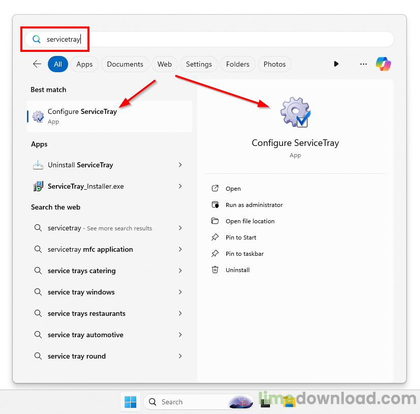
Task: Click Uninstall in the actions list
Action: (x=237, y=270)
